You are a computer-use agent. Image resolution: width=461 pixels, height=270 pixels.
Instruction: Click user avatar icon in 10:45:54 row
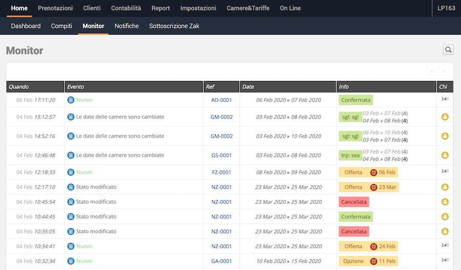click(445, 202)
